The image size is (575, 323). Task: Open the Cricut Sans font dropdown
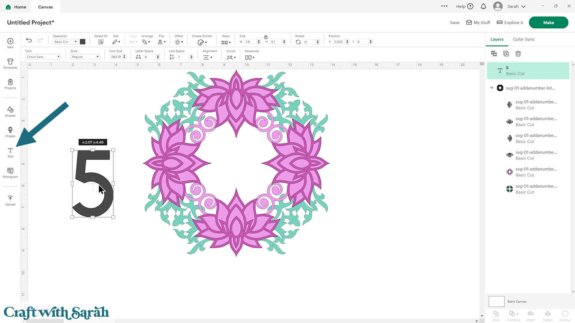click(43, 57)
